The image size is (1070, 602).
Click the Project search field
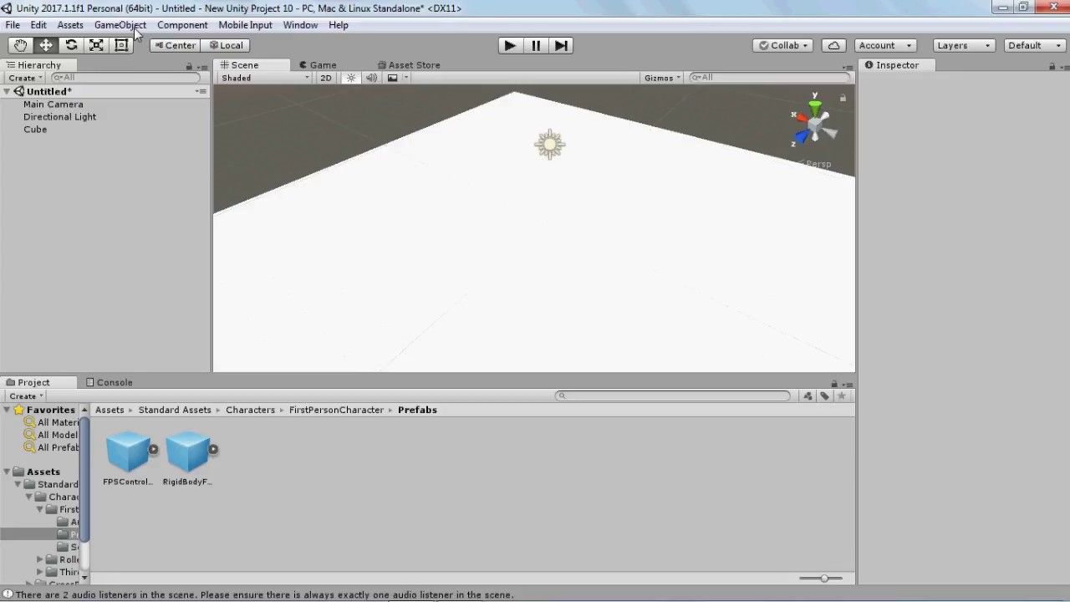pyautogui.click(x=673, y=396)
